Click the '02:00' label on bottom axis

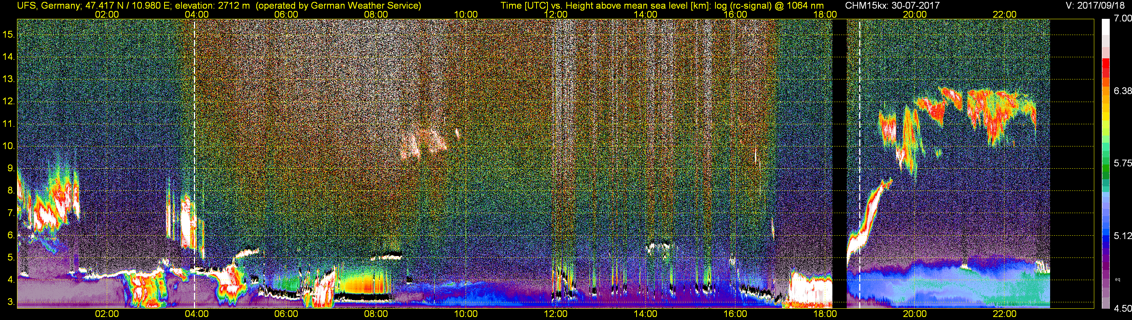point(107,314)
